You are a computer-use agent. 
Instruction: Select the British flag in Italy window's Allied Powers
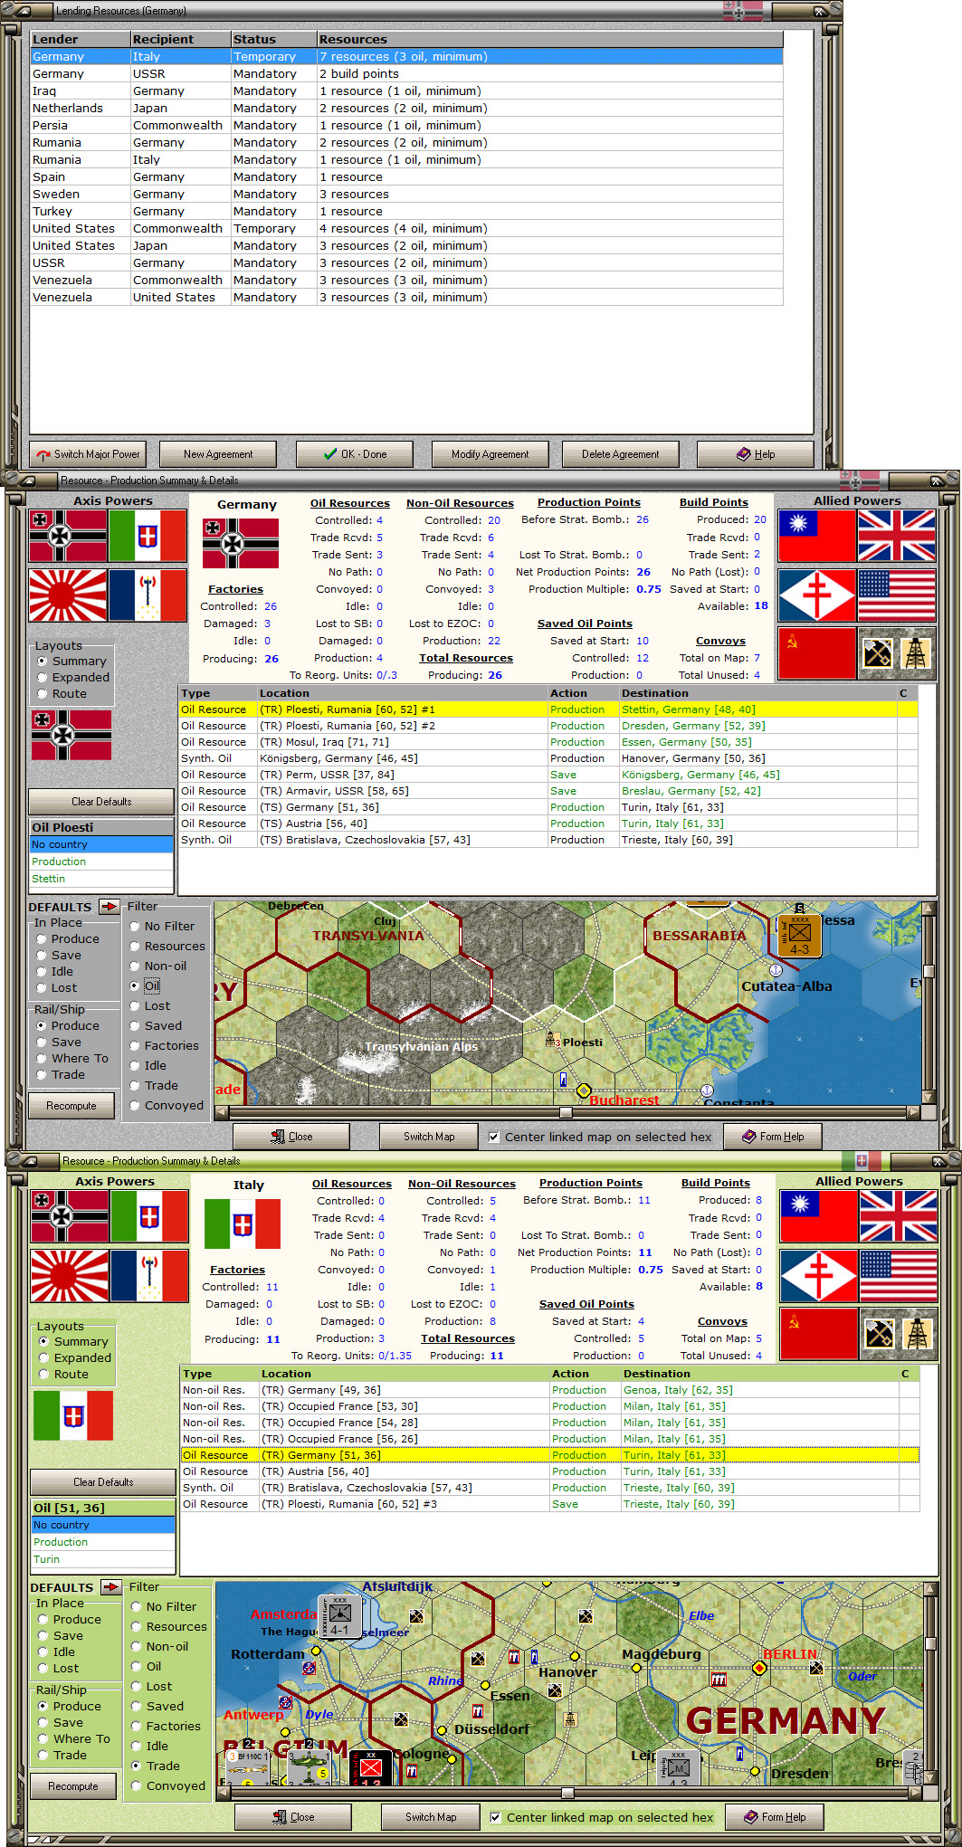[x=899, y=1216]
